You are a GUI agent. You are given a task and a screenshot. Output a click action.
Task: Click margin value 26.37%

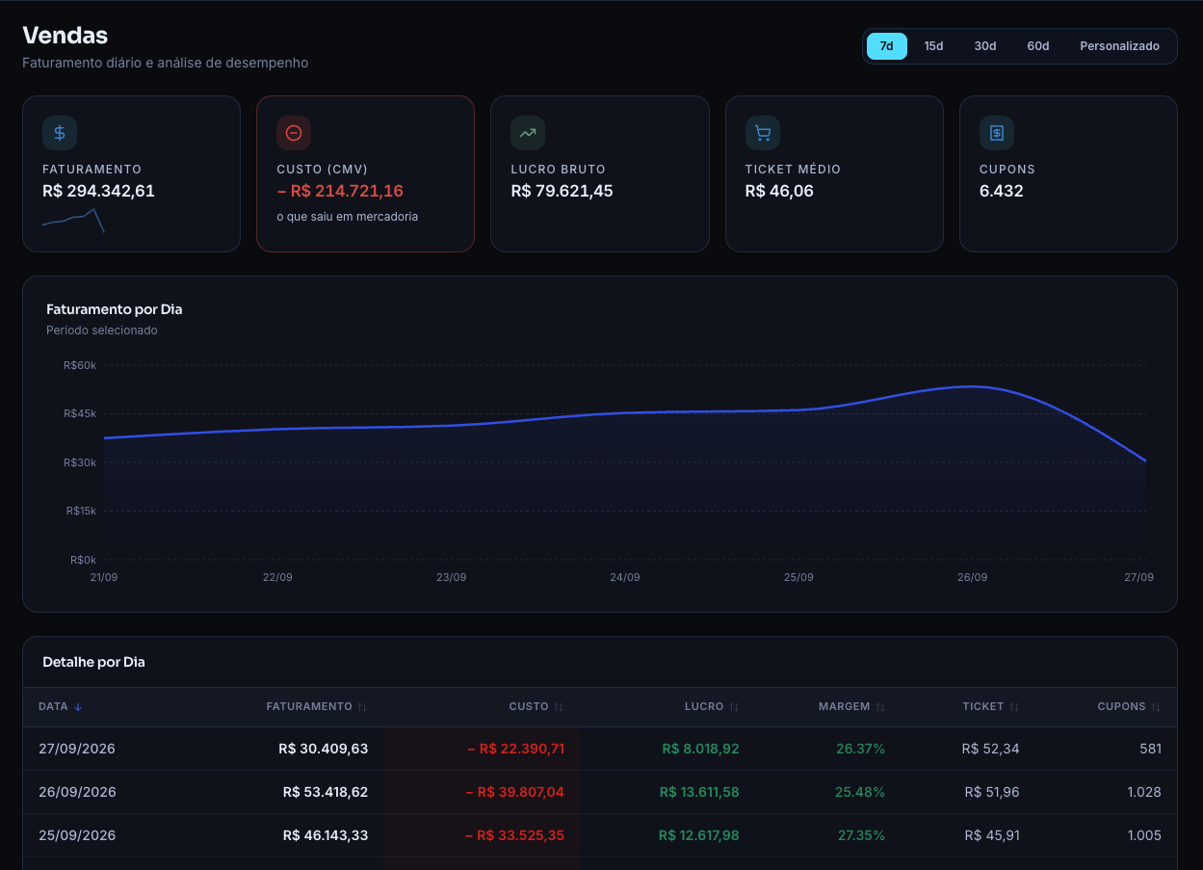861,749
